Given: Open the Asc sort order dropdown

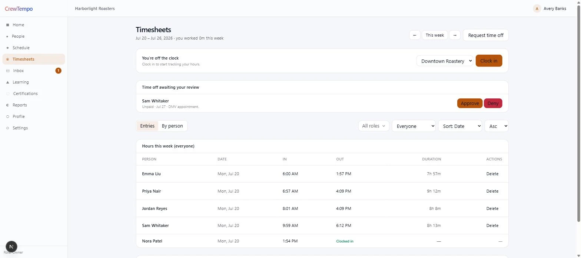Looking at the screenshot, I should [x=497, y=126].
